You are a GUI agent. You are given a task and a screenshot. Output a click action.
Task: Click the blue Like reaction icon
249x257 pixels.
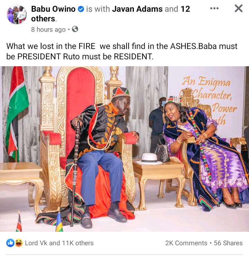10,243
